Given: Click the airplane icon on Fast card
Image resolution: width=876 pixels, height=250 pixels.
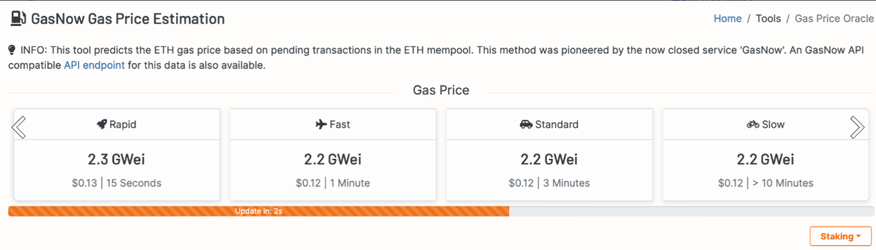Looking at the screenshot, I should click(x=321, y=124).
